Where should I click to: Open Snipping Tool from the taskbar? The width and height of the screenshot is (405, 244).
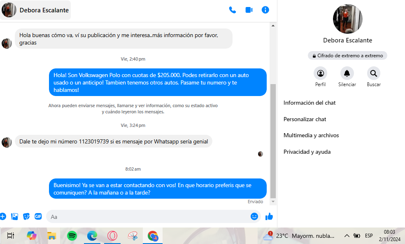[x=133, y=236]
